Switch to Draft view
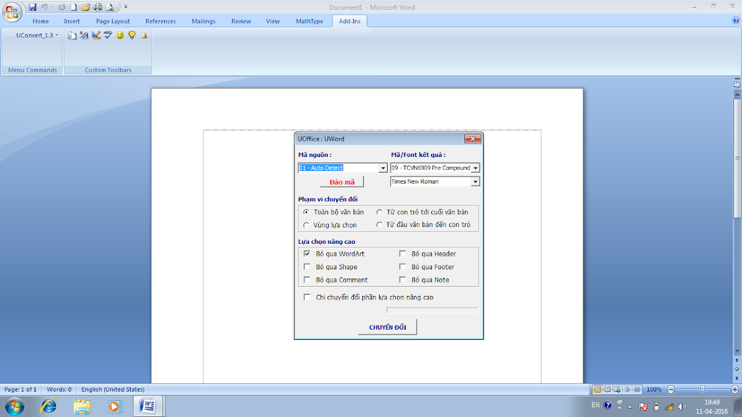The width and height of the screenshot is (742, 417). 637,389
